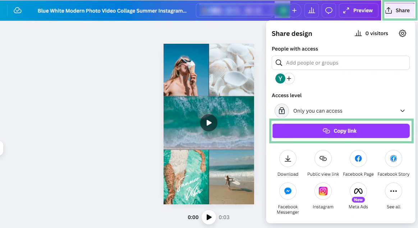This screenshot has height=228, width=418.
Task: Focus the Add people or groups field
Action: [340, 63]
